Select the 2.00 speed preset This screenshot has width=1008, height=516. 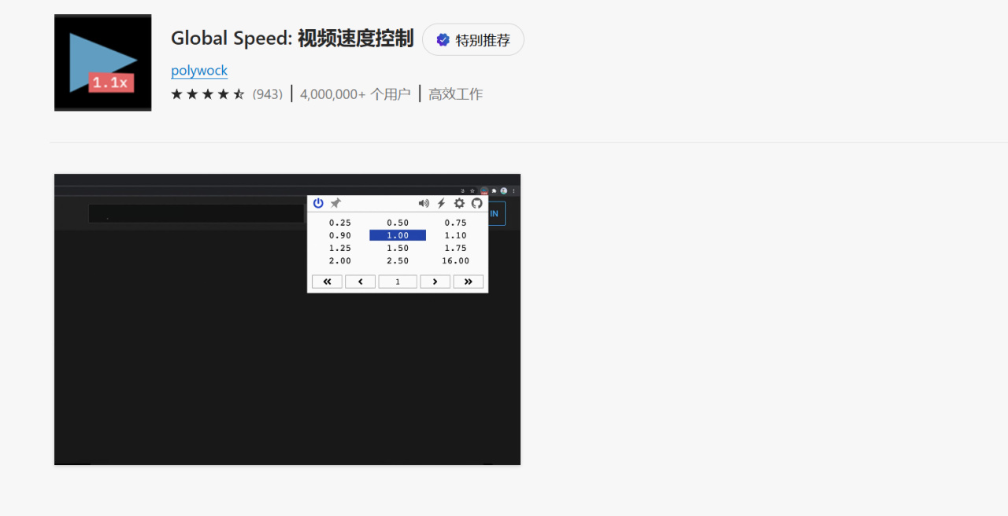click(340, 260)
